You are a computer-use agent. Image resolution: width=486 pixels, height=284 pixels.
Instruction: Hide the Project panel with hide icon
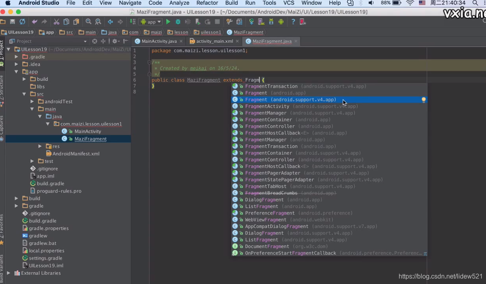(126, 41)
